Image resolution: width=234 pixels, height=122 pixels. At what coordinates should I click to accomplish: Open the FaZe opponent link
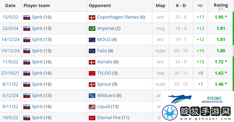tap(102, 51)
